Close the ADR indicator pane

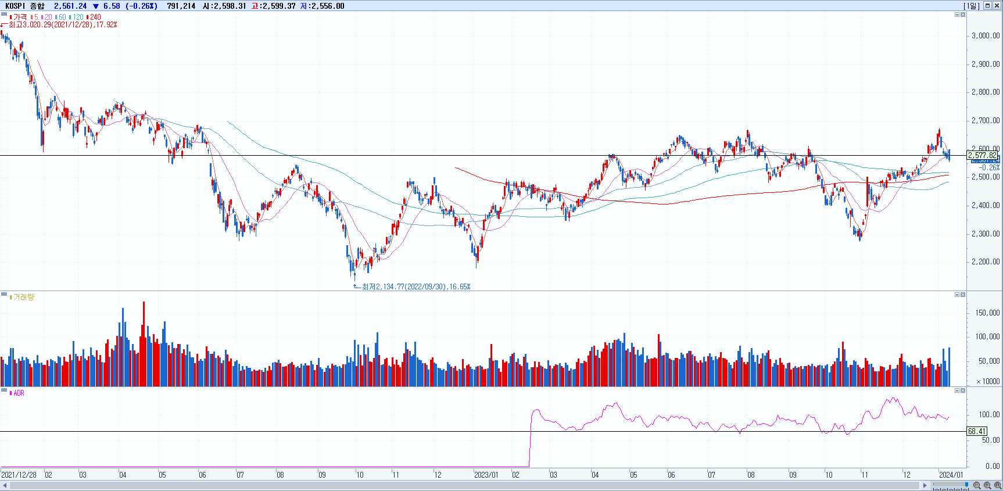963,390
